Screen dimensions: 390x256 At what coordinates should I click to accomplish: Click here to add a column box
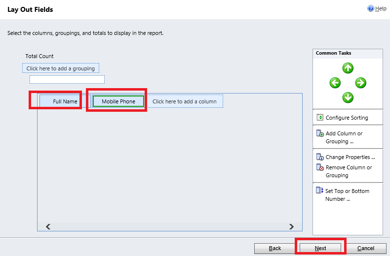coord(184,101)
